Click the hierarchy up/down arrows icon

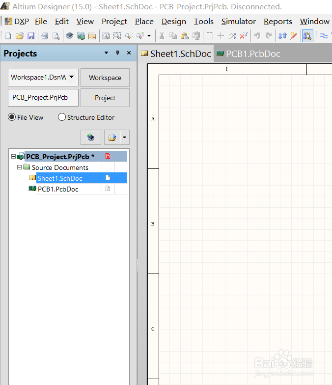(x=282, y=36)
